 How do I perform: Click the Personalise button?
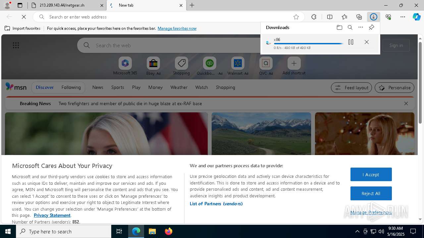395,88
